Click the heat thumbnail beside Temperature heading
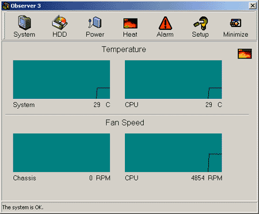The image size is (259, 214). click(x=245, y=54)
